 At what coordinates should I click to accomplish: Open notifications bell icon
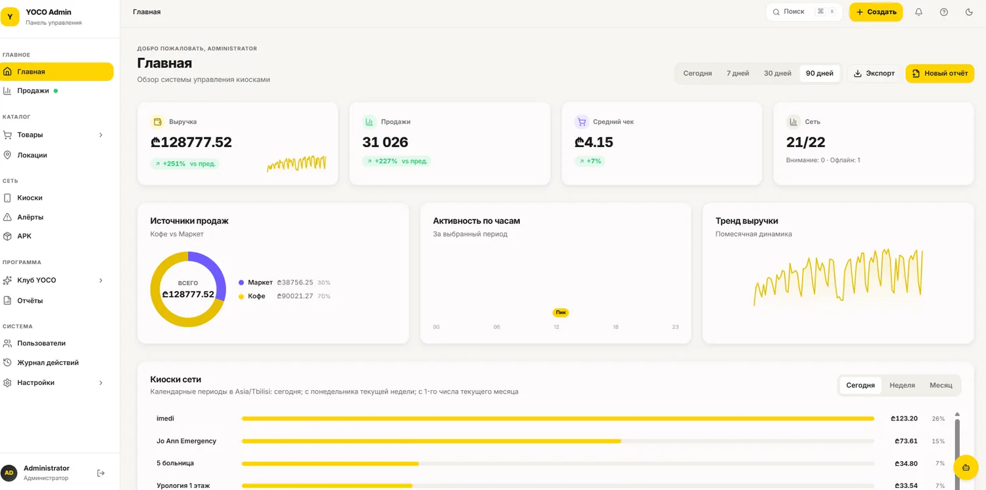[919, 12]
